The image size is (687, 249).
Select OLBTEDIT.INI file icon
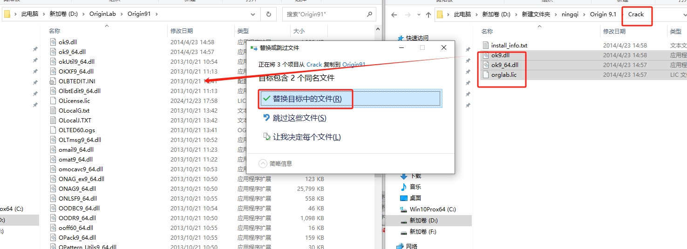tap(53, 81)
